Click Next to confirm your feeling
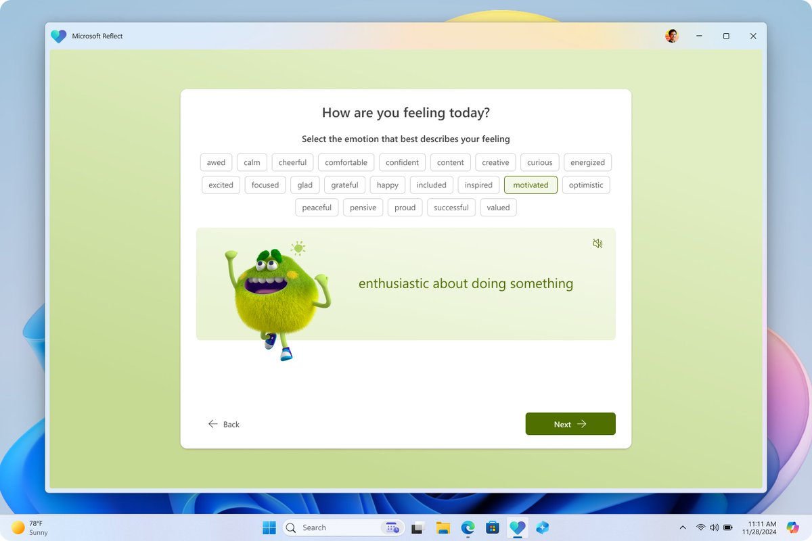The width and height of the screenshot is (812, 541). pyautogui.click(x=570, y=424)
